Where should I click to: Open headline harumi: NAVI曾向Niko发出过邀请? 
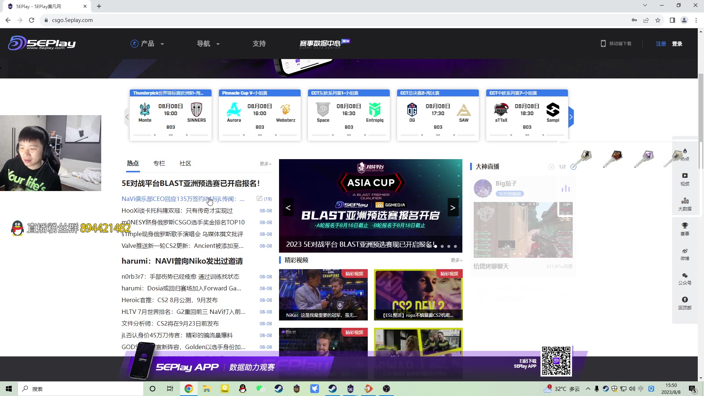click(182, 261)
